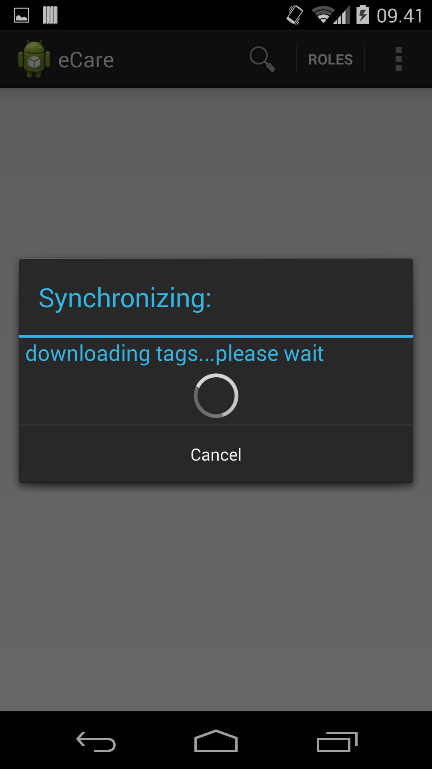Viewport: 432px width, 769px height.
Task: Open the search magnifier icon
Action: 262,59
